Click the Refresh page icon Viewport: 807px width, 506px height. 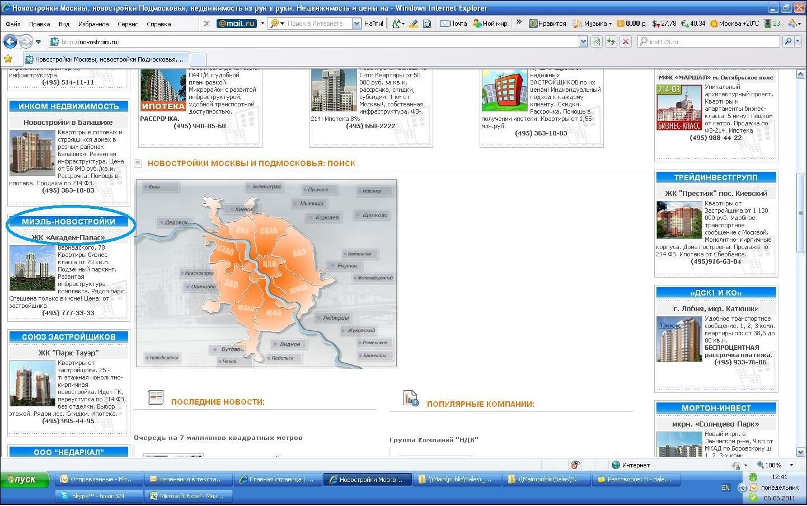(x=611, y=41)
